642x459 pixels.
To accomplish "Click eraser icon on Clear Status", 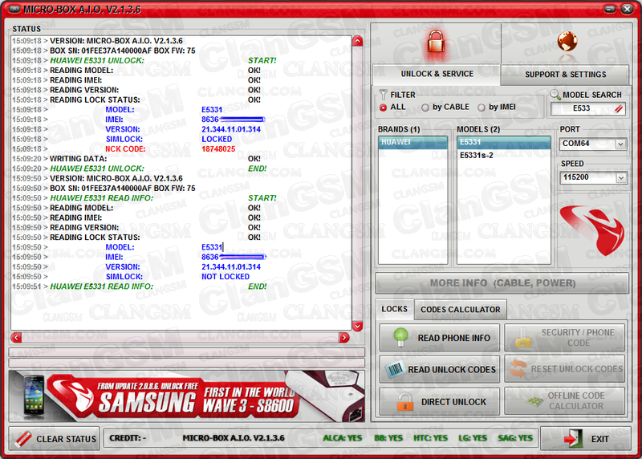I will (x=23, y=439).
